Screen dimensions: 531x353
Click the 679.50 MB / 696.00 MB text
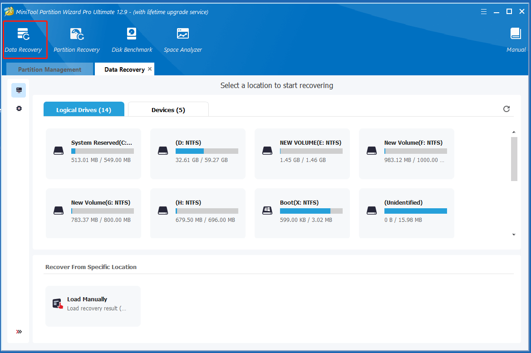point(205,220)
